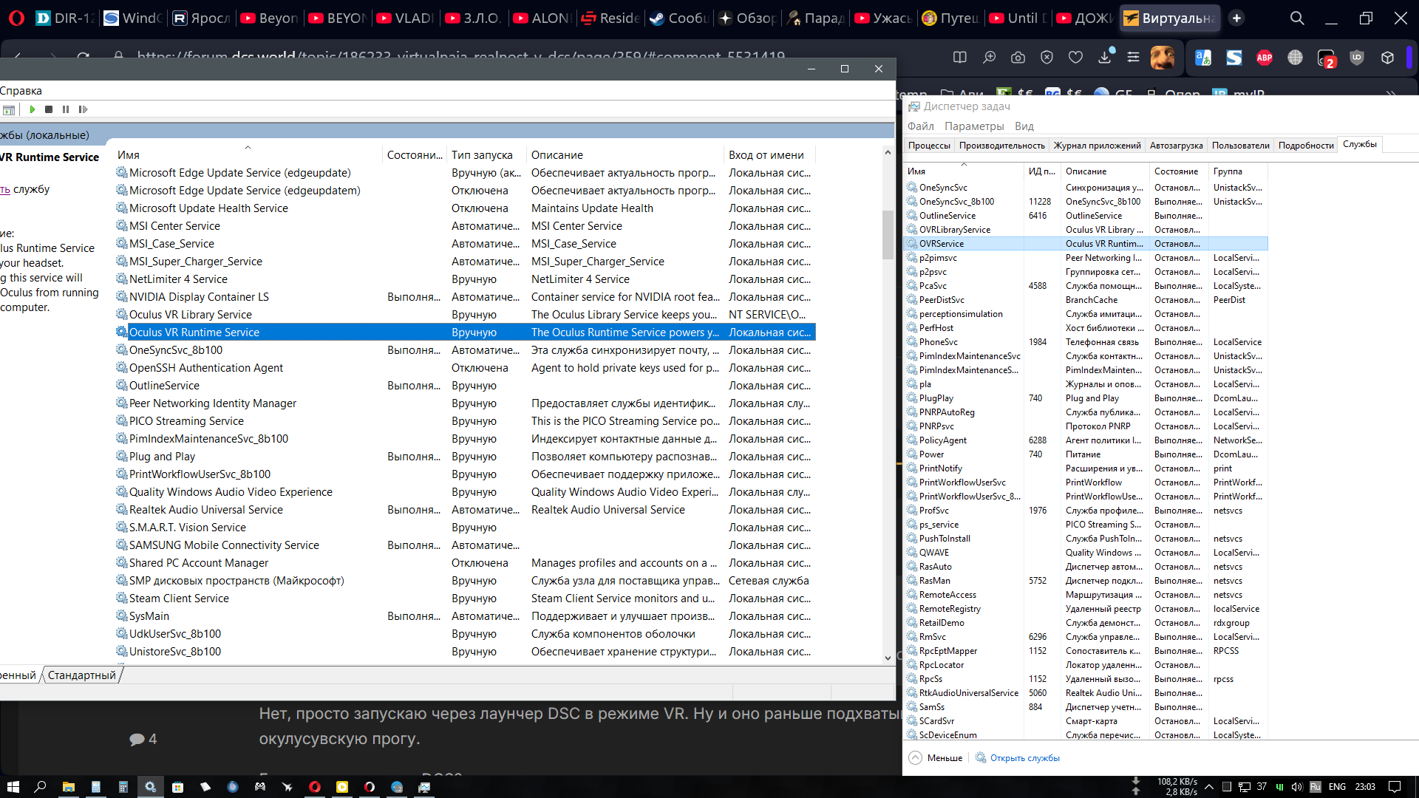1419x798 pixels.
Task: Open File Explorer from the taskbar
Action: point(68,787)
